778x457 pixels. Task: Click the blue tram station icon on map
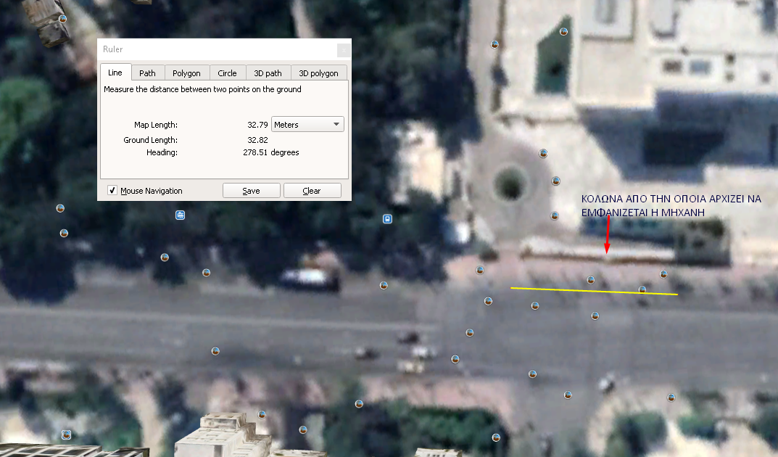click(180, 215)
